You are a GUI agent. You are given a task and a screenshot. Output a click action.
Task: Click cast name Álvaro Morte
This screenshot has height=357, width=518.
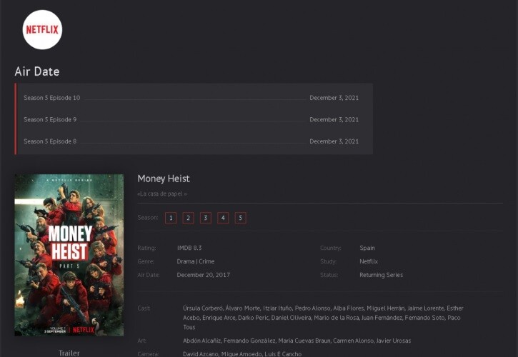[243, 308]
